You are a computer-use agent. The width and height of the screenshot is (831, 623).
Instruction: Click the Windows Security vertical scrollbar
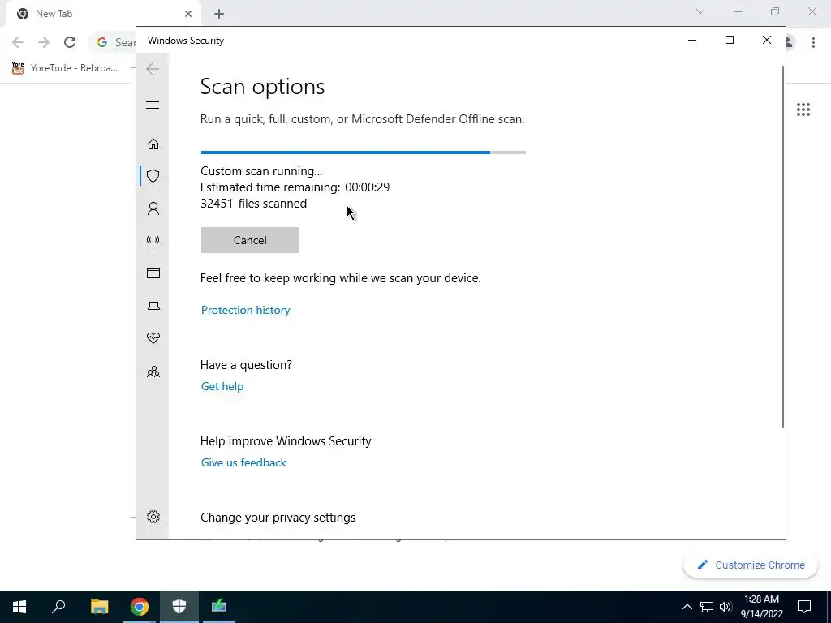tap(782, 247)
